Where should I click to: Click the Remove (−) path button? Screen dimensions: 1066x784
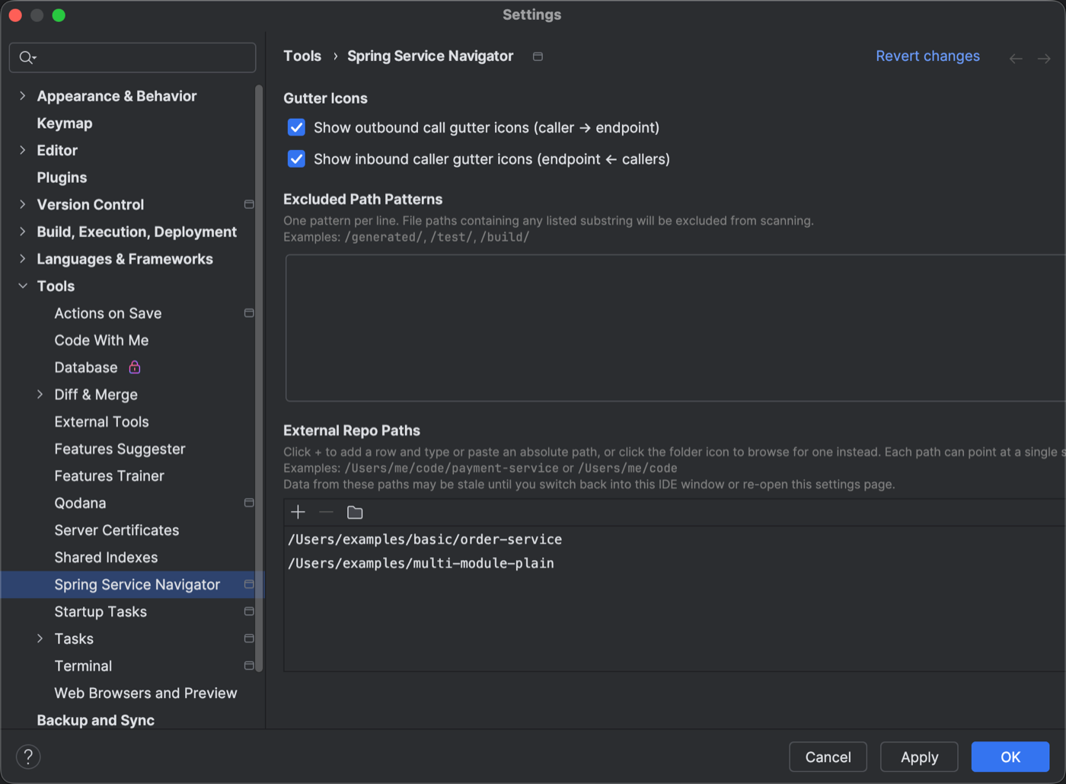[x=327, y=512]
